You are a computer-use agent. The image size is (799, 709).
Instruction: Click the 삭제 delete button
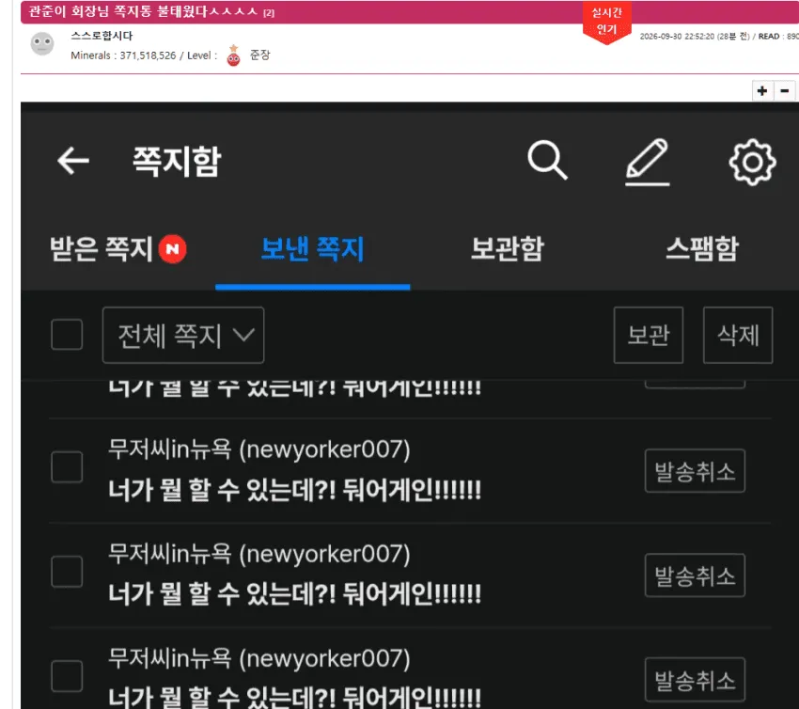pyautogui.click(x=738, y=335)
